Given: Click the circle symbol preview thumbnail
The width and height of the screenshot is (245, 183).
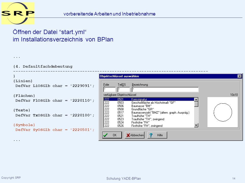Looking at the screenshot, I should point(223,112).
